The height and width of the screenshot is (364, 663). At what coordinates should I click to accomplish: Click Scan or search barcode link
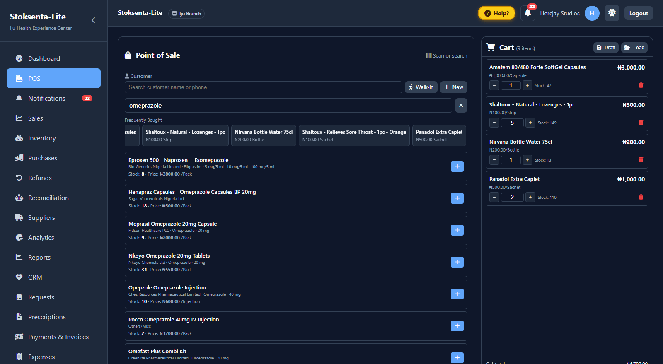[446, 55]
